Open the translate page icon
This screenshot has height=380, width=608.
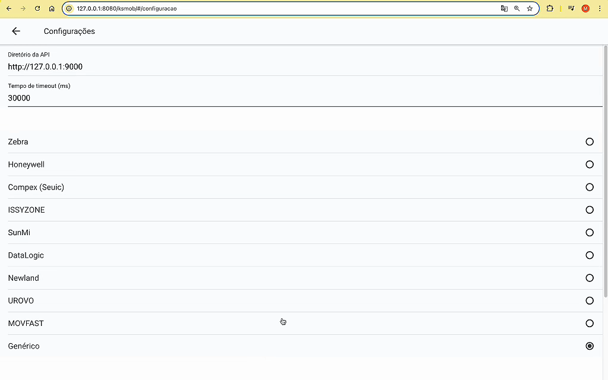tap(504, 9)
